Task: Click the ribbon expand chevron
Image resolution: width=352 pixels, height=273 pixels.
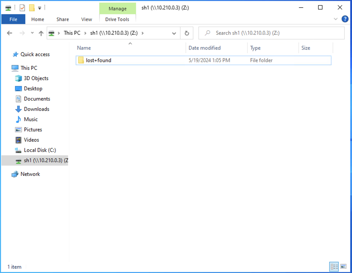Action: tap(335, 19)
